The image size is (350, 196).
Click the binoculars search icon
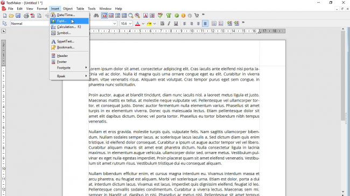click(96, 16)
